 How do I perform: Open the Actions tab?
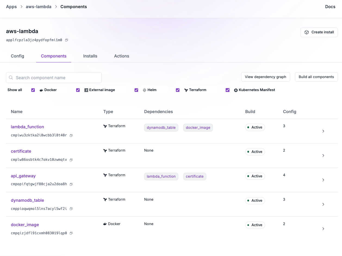tap(122, 56)
